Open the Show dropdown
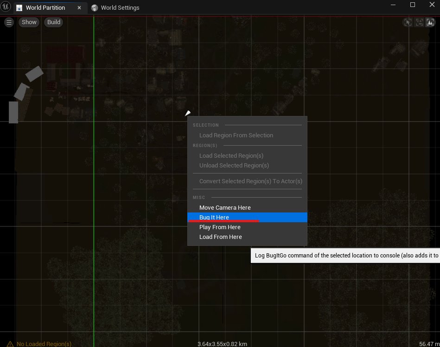The width and height of the screenshot is (440, 347). [29, 22]
